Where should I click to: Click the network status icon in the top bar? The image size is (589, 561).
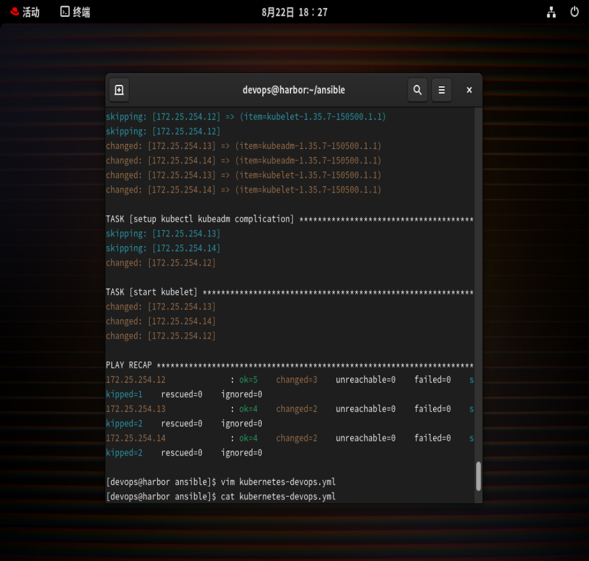[551, 12]
